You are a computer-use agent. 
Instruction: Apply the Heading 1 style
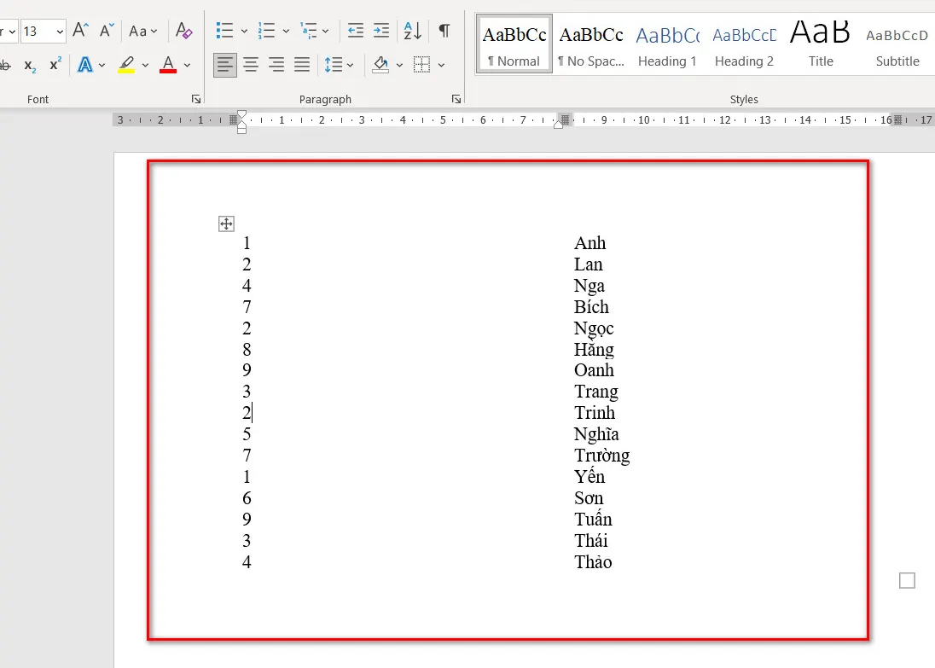click(667, 44)
